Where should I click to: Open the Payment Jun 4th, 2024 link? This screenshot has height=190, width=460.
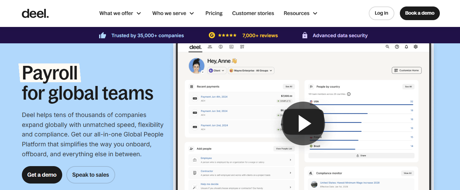(214, 97)
